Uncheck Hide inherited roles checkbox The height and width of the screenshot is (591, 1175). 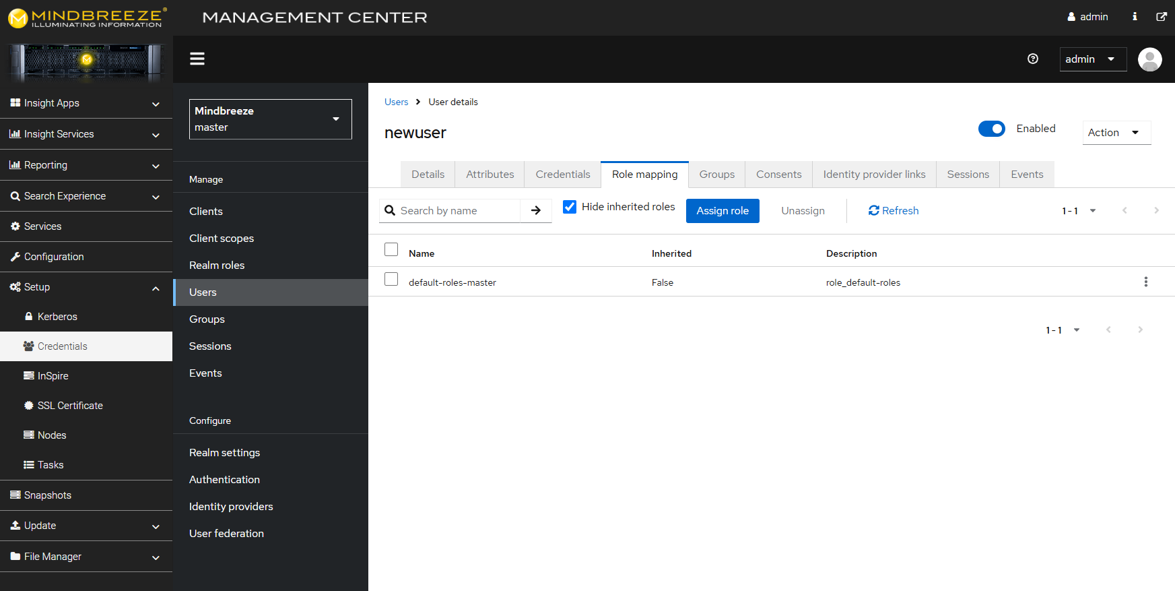point(570,207)
